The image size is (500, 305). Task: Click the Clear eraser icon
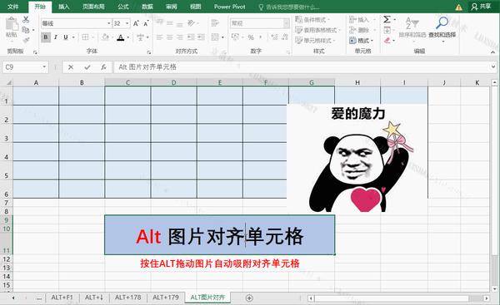point(387,41)
